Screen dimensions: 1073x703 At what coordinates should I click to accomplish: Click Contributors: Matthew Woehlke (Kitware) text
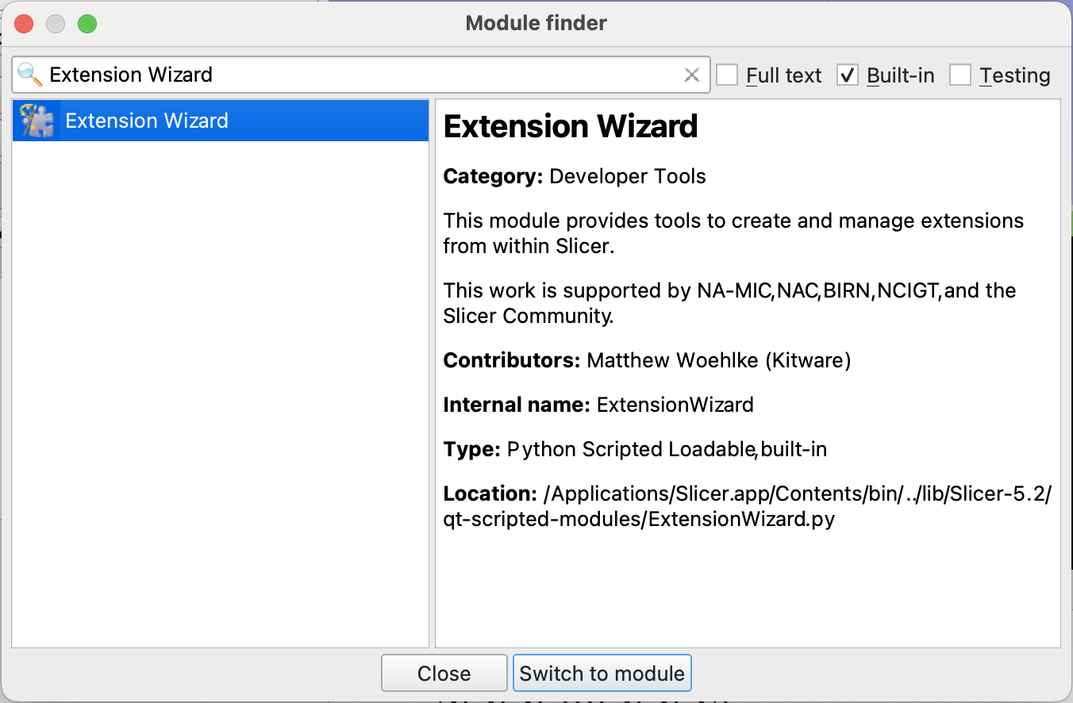[647, 360]
